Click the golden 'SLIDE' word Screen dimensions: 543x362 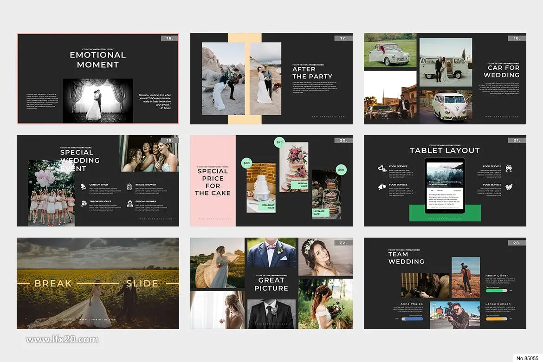(142, 284)
